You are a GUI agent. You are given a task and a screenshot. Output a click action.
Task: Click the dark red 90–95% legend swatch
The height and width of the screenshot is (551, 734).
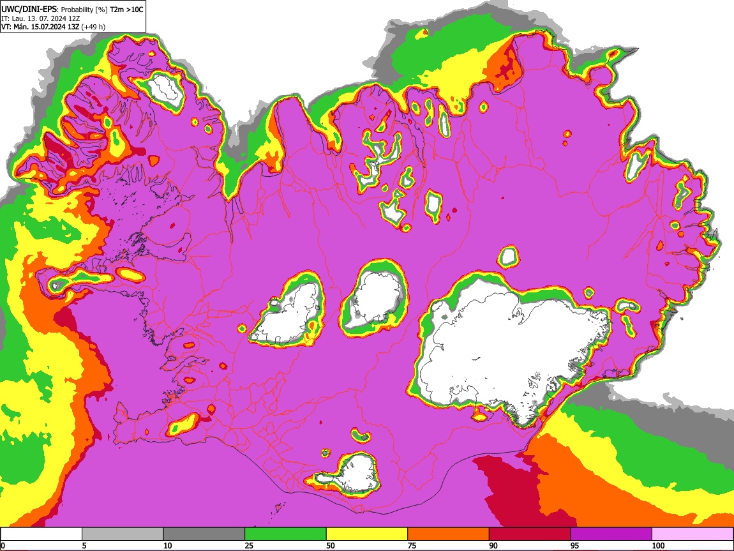(530, 534)
